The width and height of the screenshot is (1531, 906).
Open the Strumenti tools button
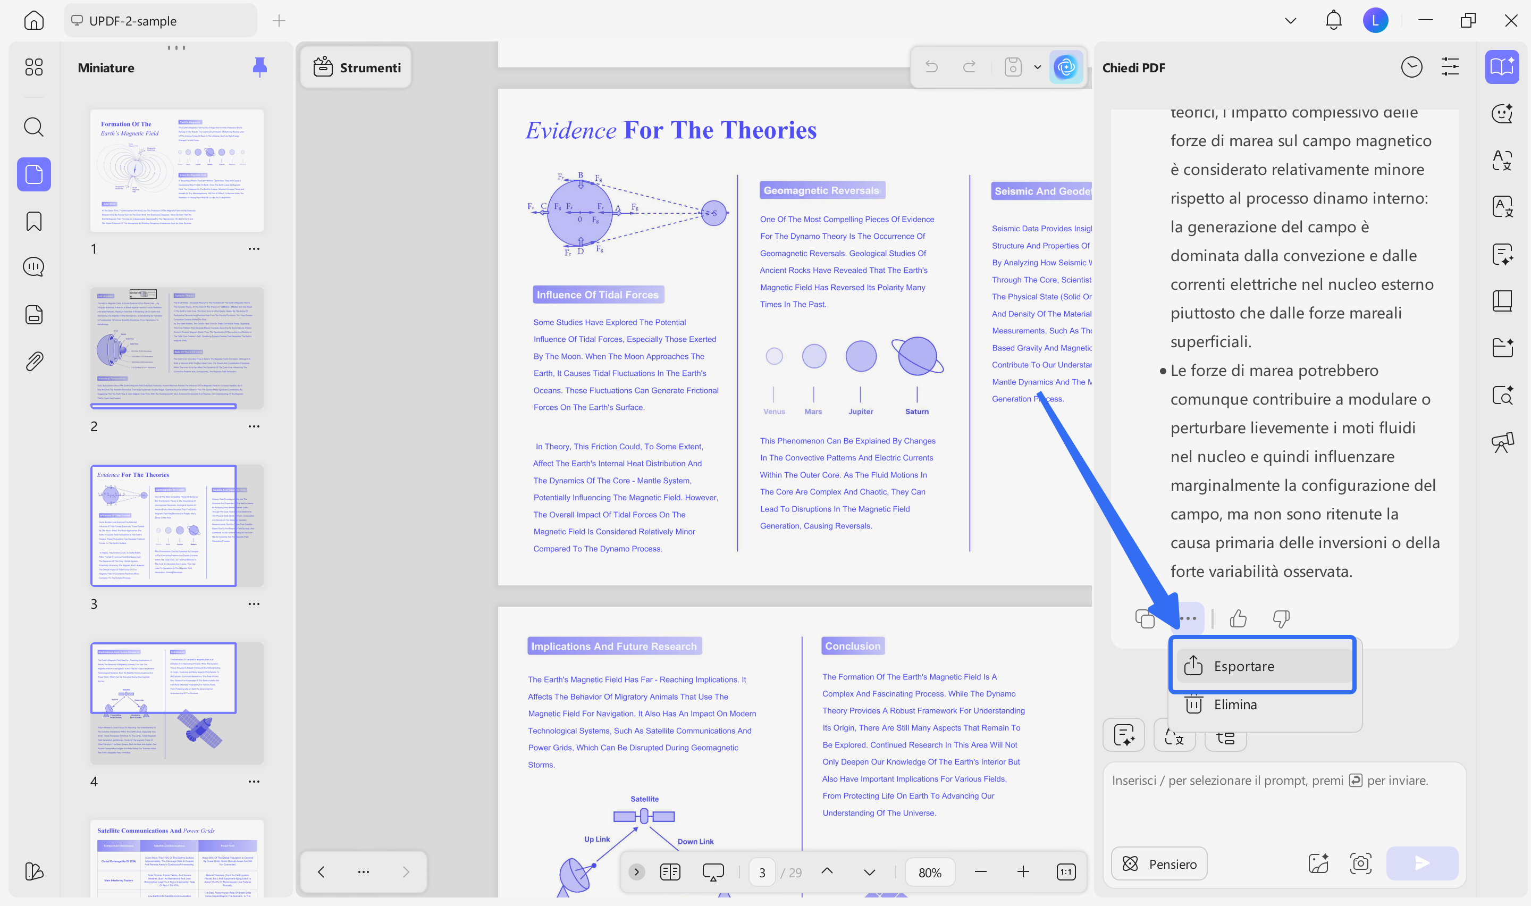(x=356, y=68)
